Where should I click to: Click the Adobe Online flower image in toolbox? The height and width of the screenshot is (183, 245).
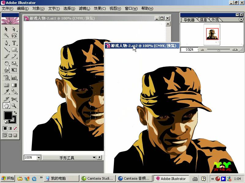(10, 20)
